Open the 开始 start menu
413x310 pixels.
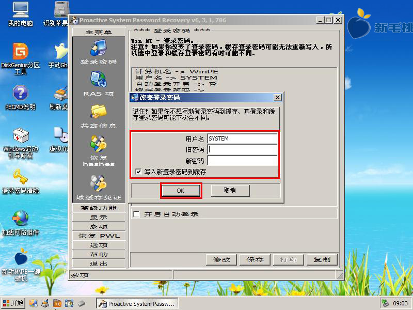(x=13, y=303)
